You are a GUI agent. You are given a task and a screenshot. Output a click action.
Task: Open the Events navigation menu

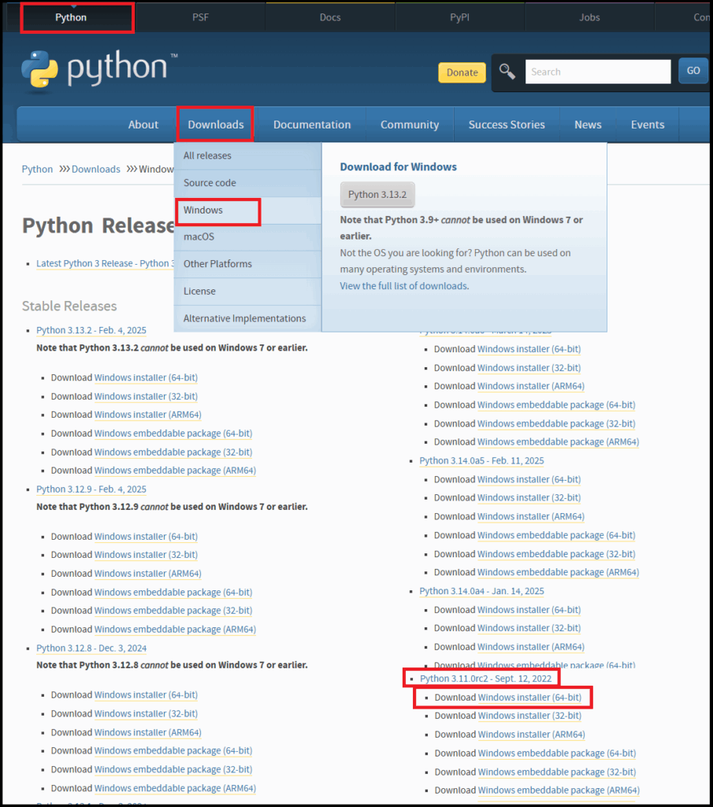coord(648,125)
